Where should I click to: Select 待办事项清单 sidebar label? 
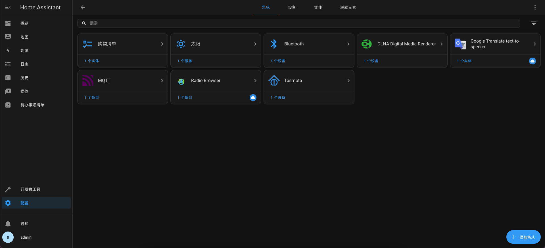tap(32, 105)
